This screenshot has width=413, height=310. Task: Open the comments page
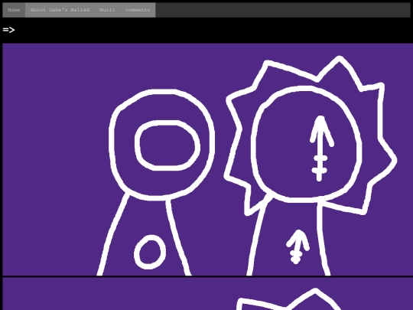[138, 10]
